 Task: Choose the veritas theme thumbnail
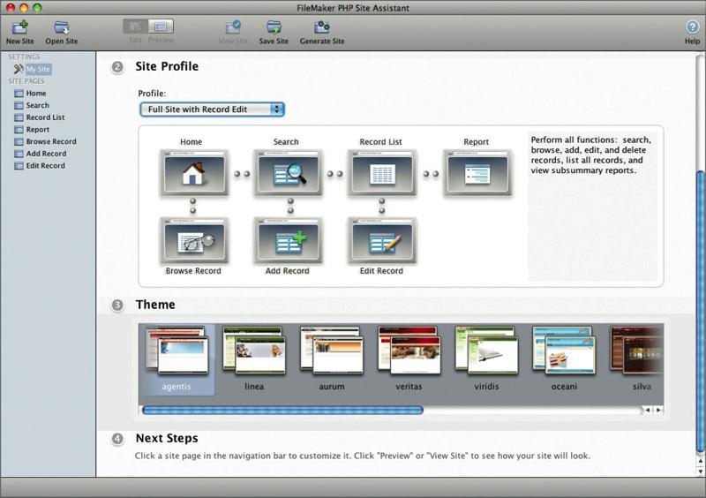pos(408,353)
